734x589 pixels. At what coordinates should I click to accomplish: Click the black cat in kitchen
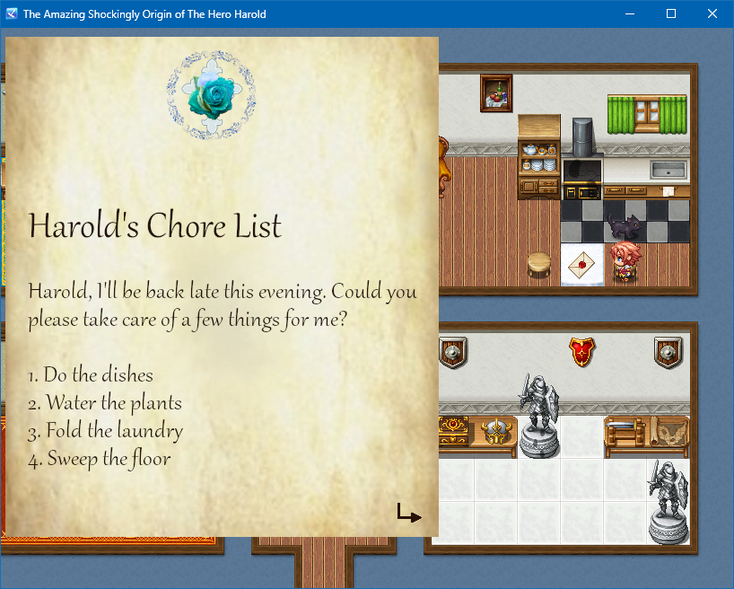pos(625,226)
